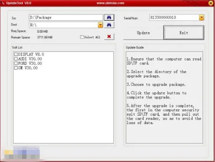Click the Soft List label
This screenshot has height=162, width=215.
click(17, 47)
